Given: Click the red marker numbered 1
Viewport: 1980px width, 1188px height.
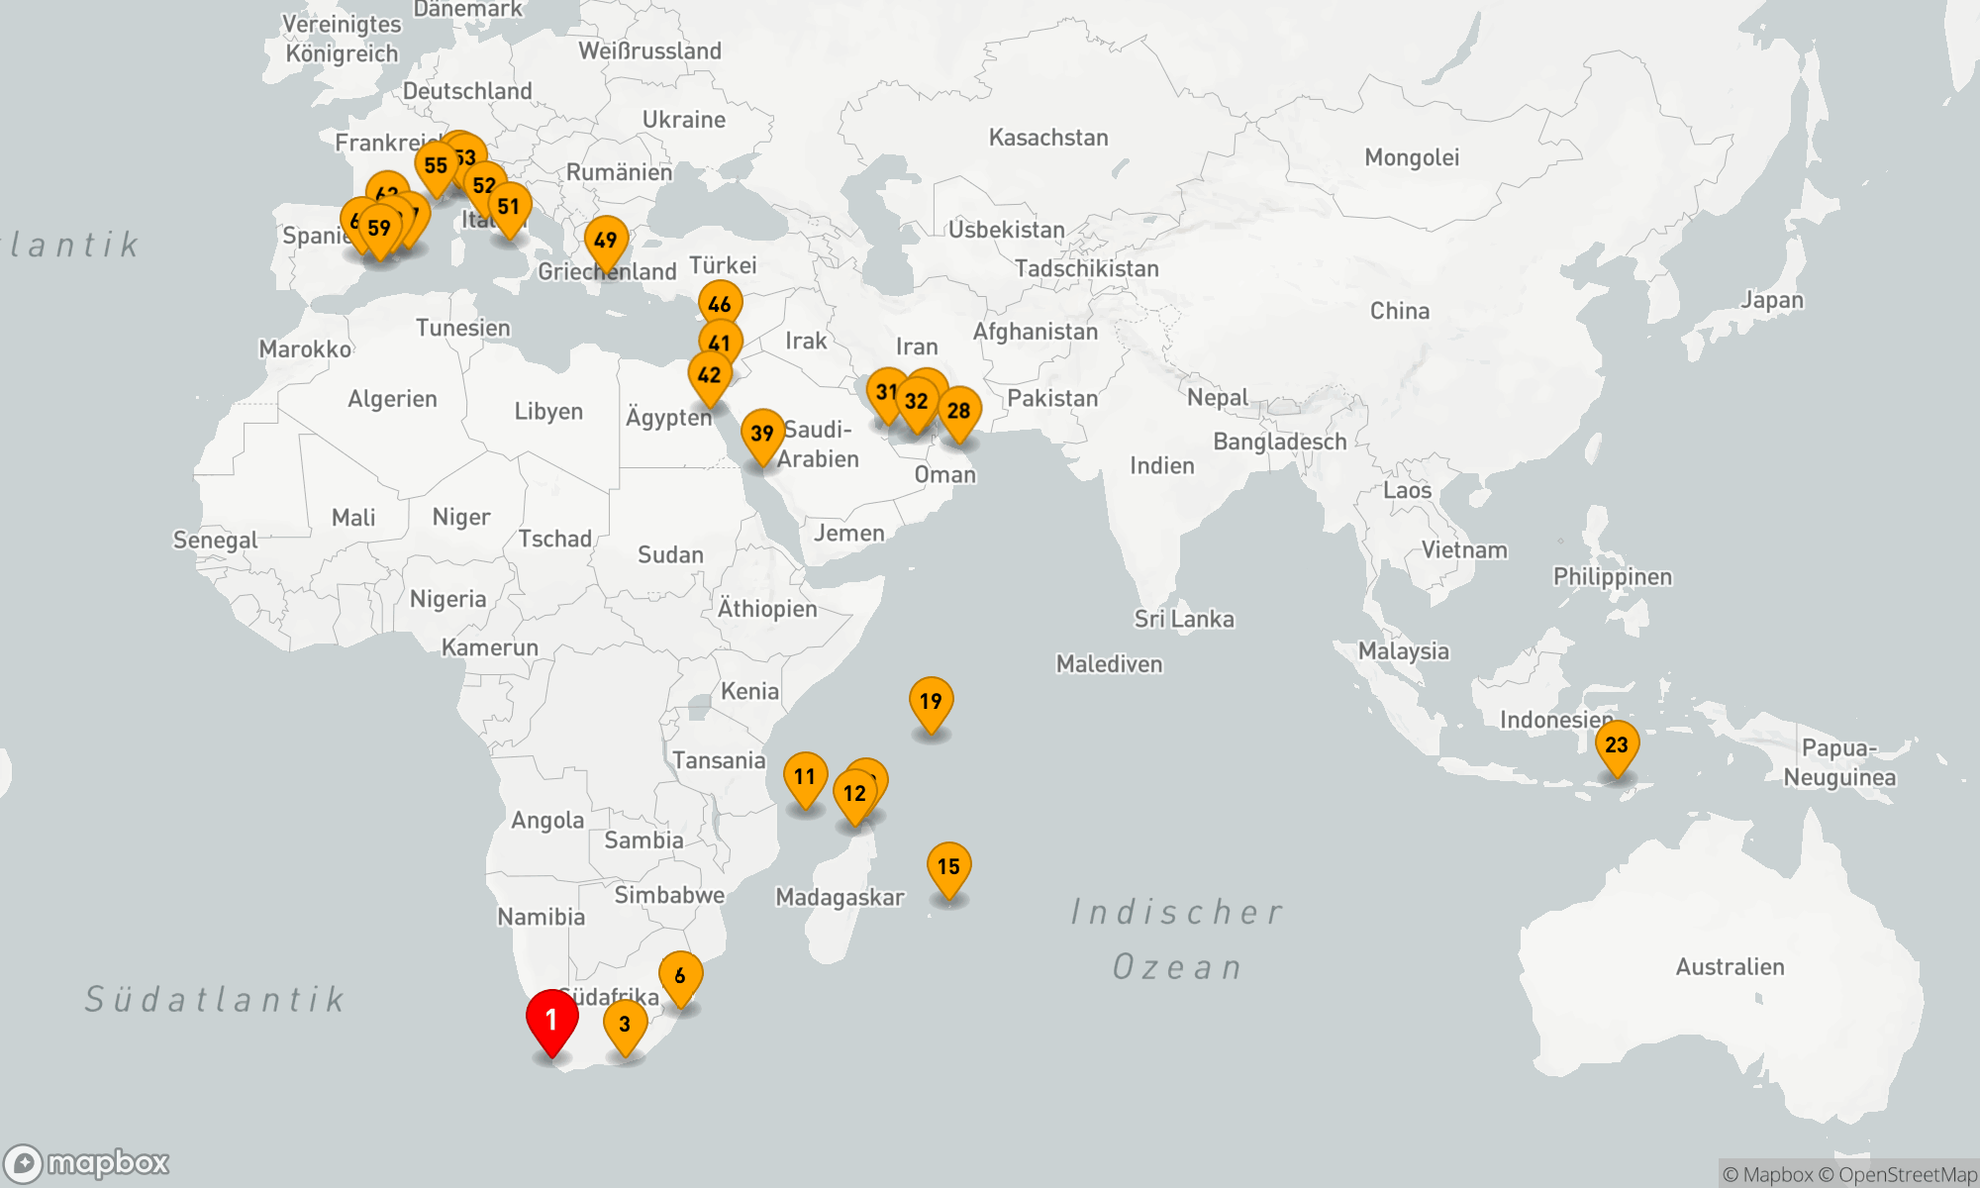Looking at the screenshot, I should point(551,1019).
